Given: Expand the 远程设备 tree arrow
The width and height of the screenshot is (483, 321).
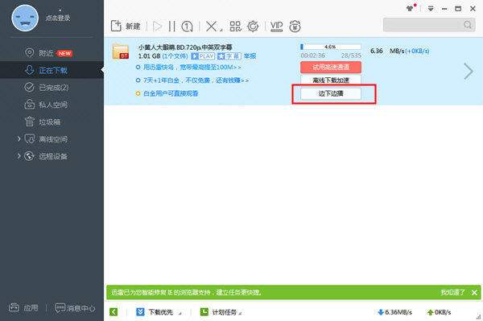Looking at the screenshot, I should 19,156.
